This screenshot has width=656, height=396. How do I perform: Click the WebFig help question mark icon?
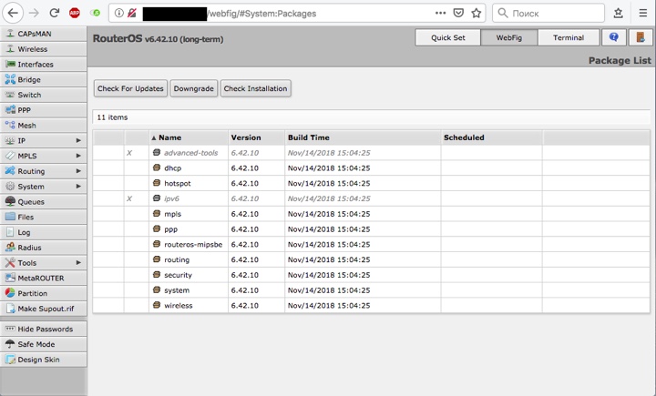point(614,37)
